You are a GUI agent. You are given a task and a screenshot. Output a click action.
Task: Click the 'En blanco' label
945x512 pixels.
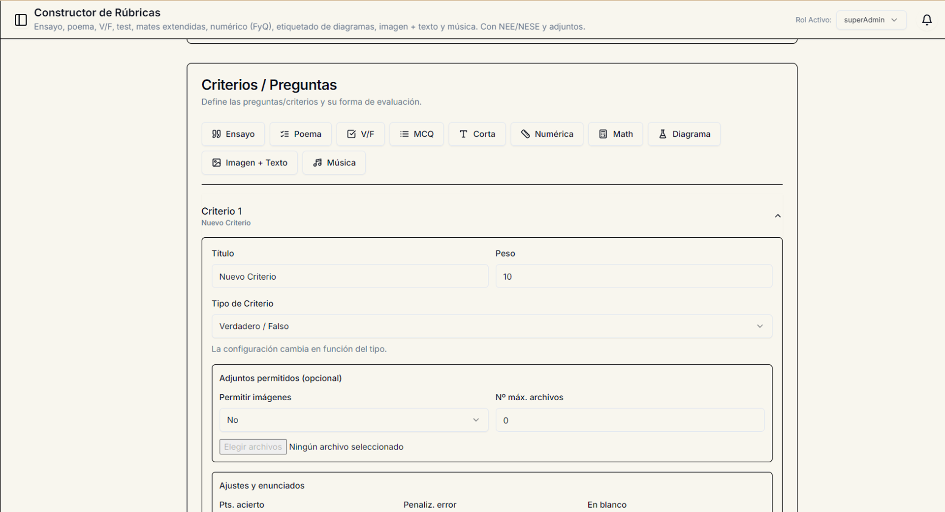tap(607, 505)
